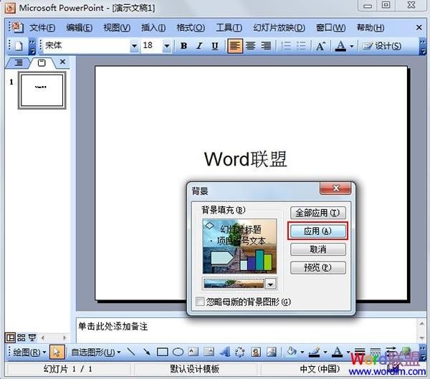Image resolution: width=430 pixels, height=379 pixels.
Task: Click the font color A icon in the formatting toolbar
Action: 340,46
